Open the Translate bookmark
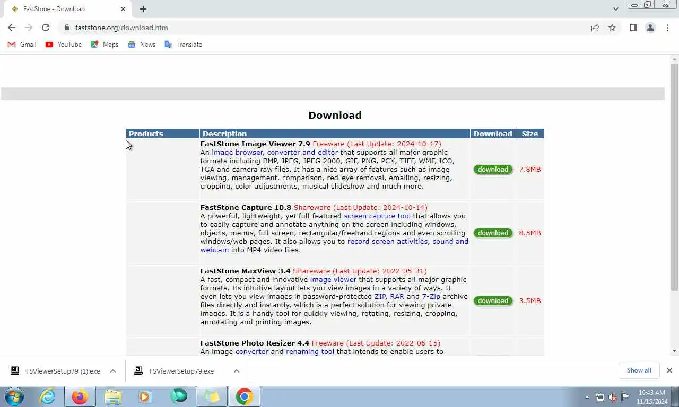Image resolution: width=679 pixels, height=407 pixels. click(x=183, y=45)
